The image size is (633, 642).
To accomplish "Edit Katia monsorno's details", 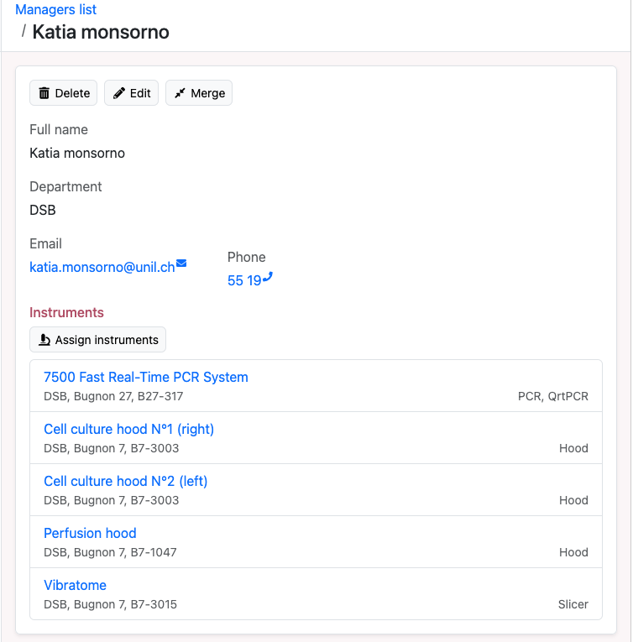I will (x=132, y=93).
